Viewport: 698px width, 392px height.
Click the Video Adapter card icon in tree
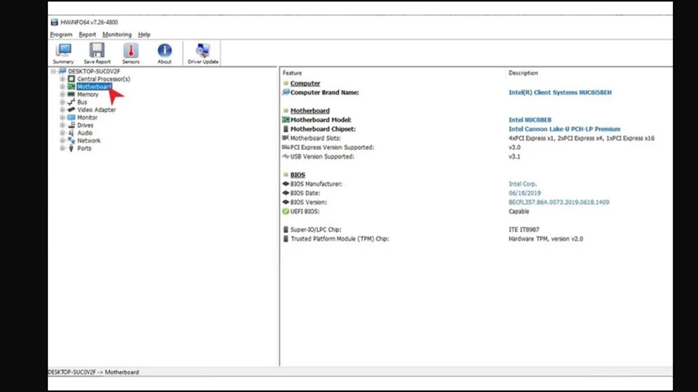[72, 110]
